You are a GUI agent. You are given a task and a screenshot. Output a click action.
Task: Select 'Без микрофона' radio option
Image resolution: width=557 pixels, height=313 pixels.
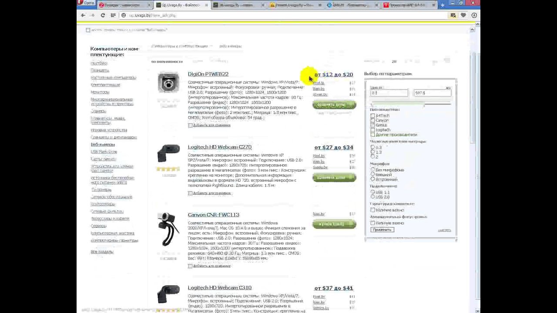(372, 170)
